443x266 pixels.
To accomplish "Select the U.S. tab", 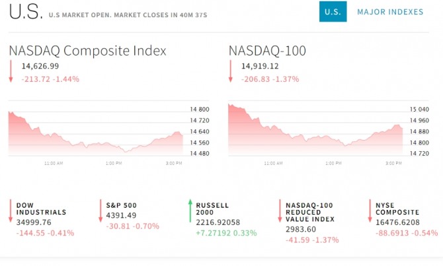I will pyautogui.click(x=333, y=12).
